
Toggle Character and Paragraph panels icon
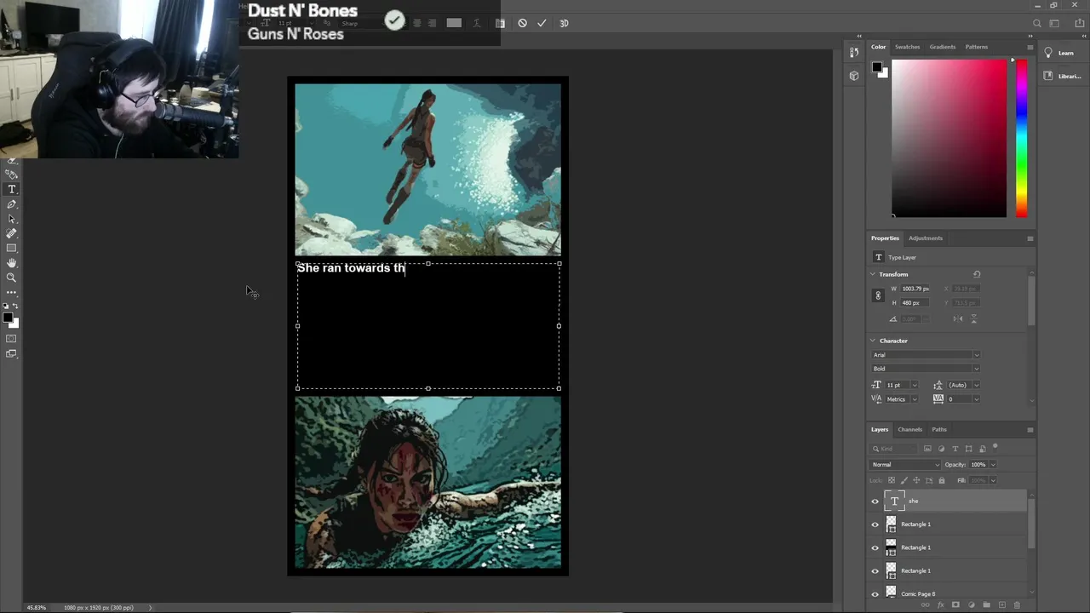500,23
